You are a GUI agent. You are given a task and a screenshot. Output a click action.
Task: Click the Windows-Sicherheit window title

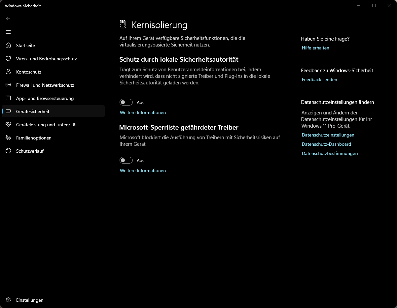click(23, 6)
